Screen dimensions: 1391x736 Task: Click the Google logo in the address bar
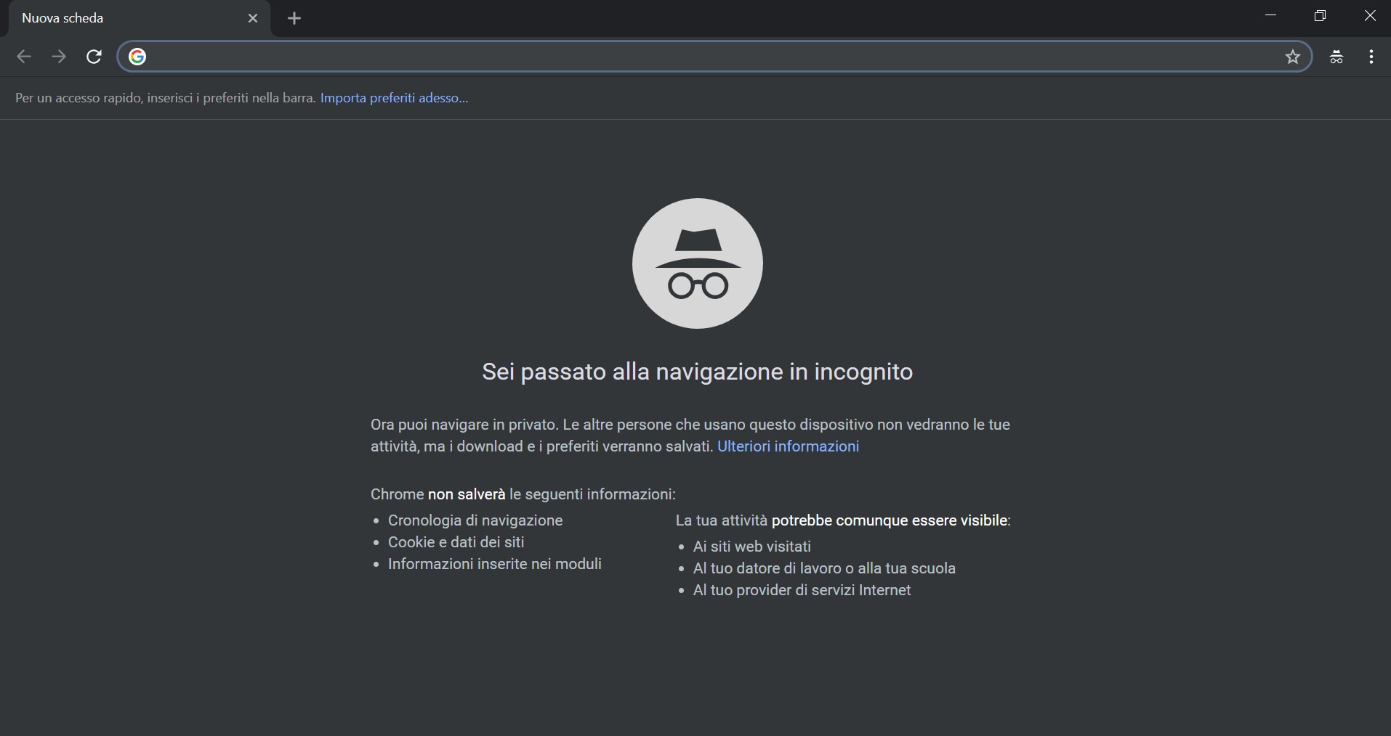pyautogui.click(x=137, y=57)
